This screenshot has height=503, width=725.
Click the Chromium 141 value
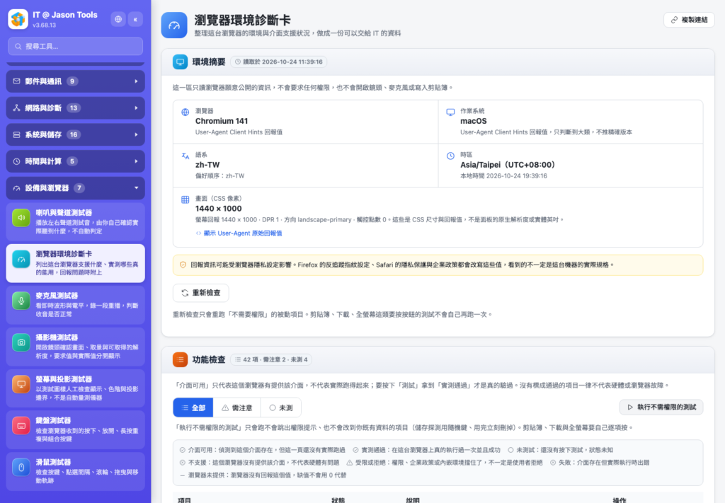[222, 121]
